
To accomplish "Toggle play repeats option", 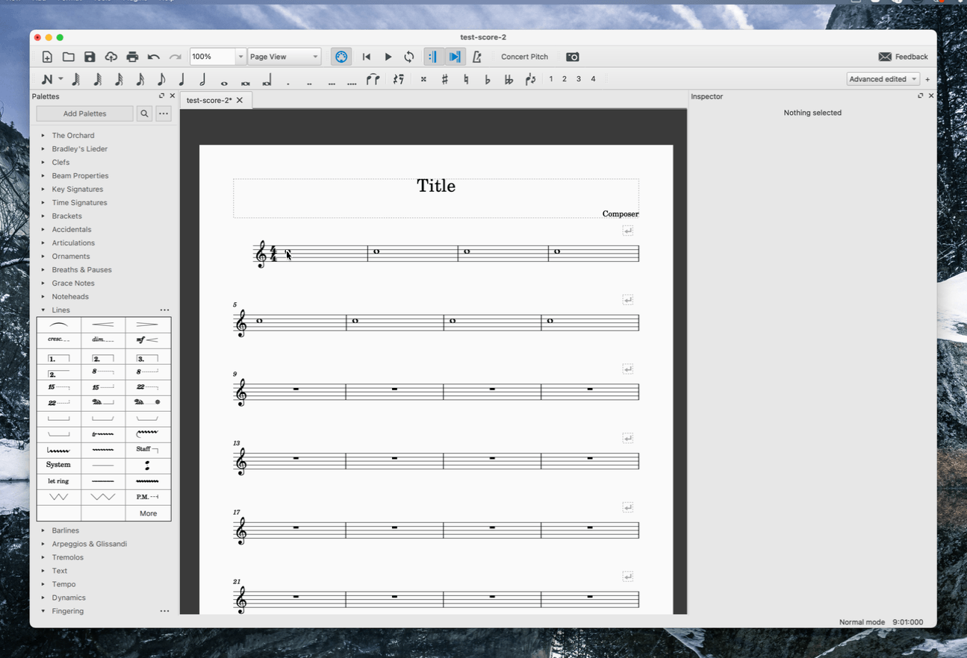I will point(433,57).
